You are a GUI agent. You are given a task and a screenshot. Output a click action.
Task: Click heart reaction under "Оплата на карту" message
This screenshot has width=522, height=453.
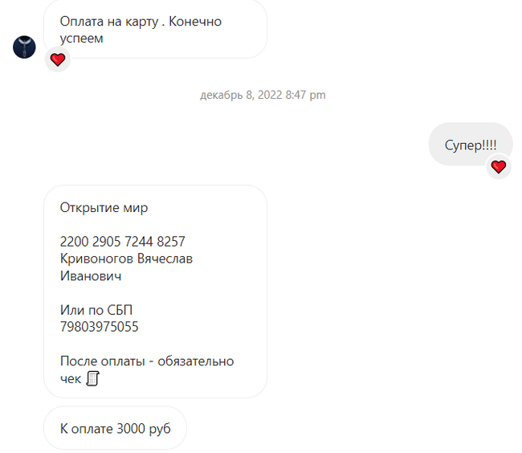(x=58, y=59)
